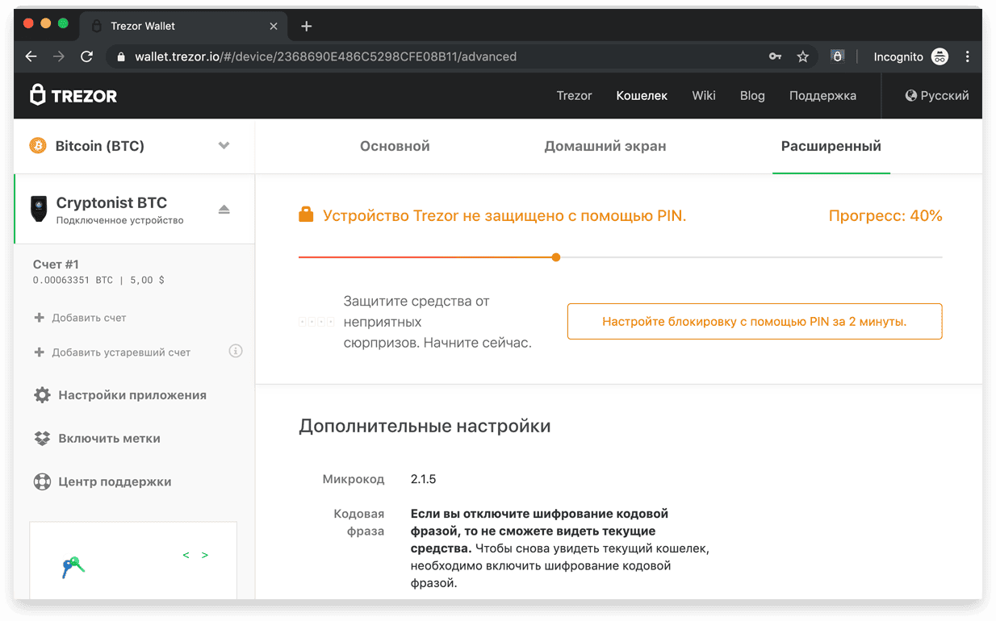Click the orange lock icon in PIN warning
This screenshot has width=996, height=621.
tap(306, 215)
